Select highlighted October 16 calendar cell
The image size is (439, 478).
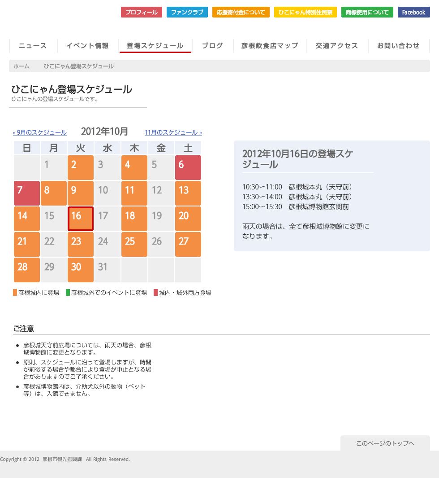80,219
